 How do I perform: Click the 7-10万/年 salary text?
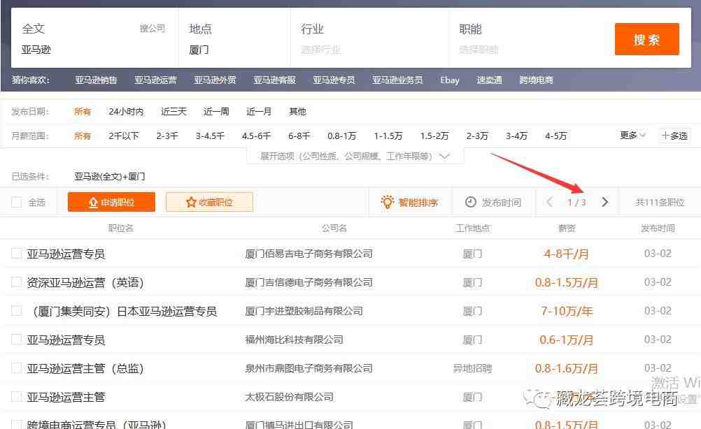567,311
